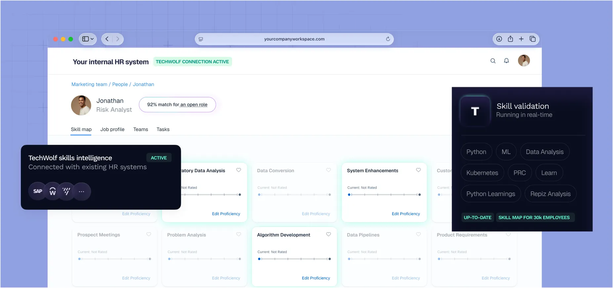Reload the page with refresh icon
The height and width of the screenshot is (288, 613).
(388, 39)
